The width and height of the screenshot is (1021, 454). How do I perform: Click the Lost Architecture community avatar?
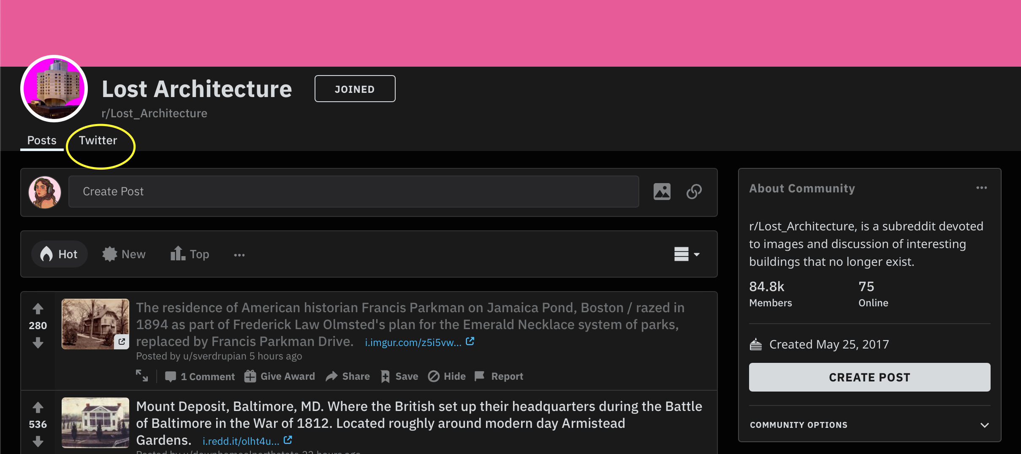54,89
